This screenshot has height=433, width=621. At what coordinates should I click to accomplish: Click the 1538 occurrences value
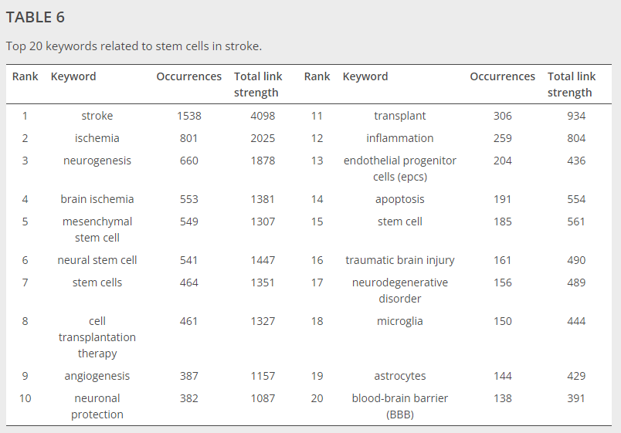pos(188,116)
